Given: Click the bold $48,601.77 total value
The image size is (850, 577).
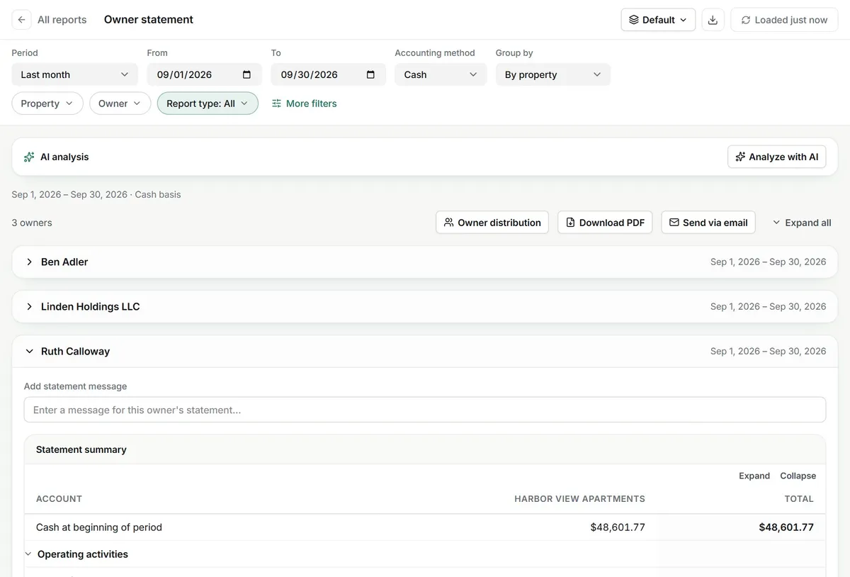Looking at the screenshot, I should (x=786, y=527).
